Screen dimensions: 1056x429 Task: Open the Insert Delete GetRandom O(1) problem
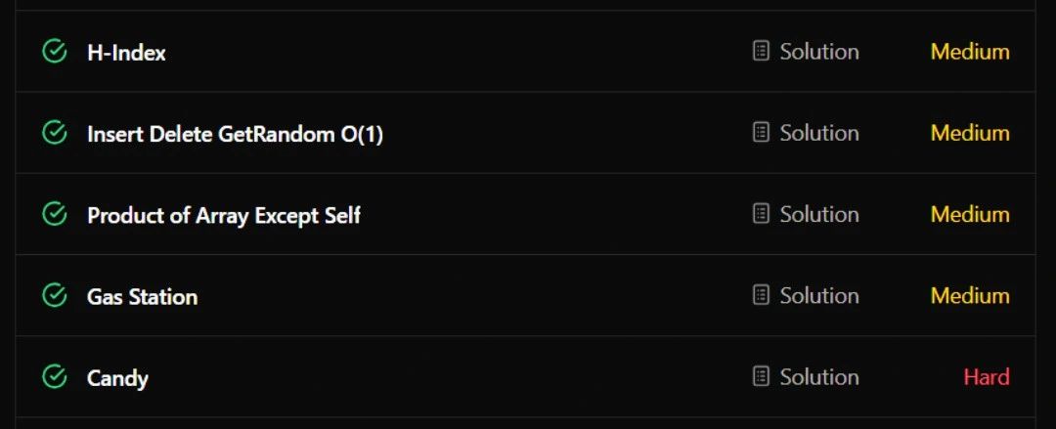click(235, 134)
